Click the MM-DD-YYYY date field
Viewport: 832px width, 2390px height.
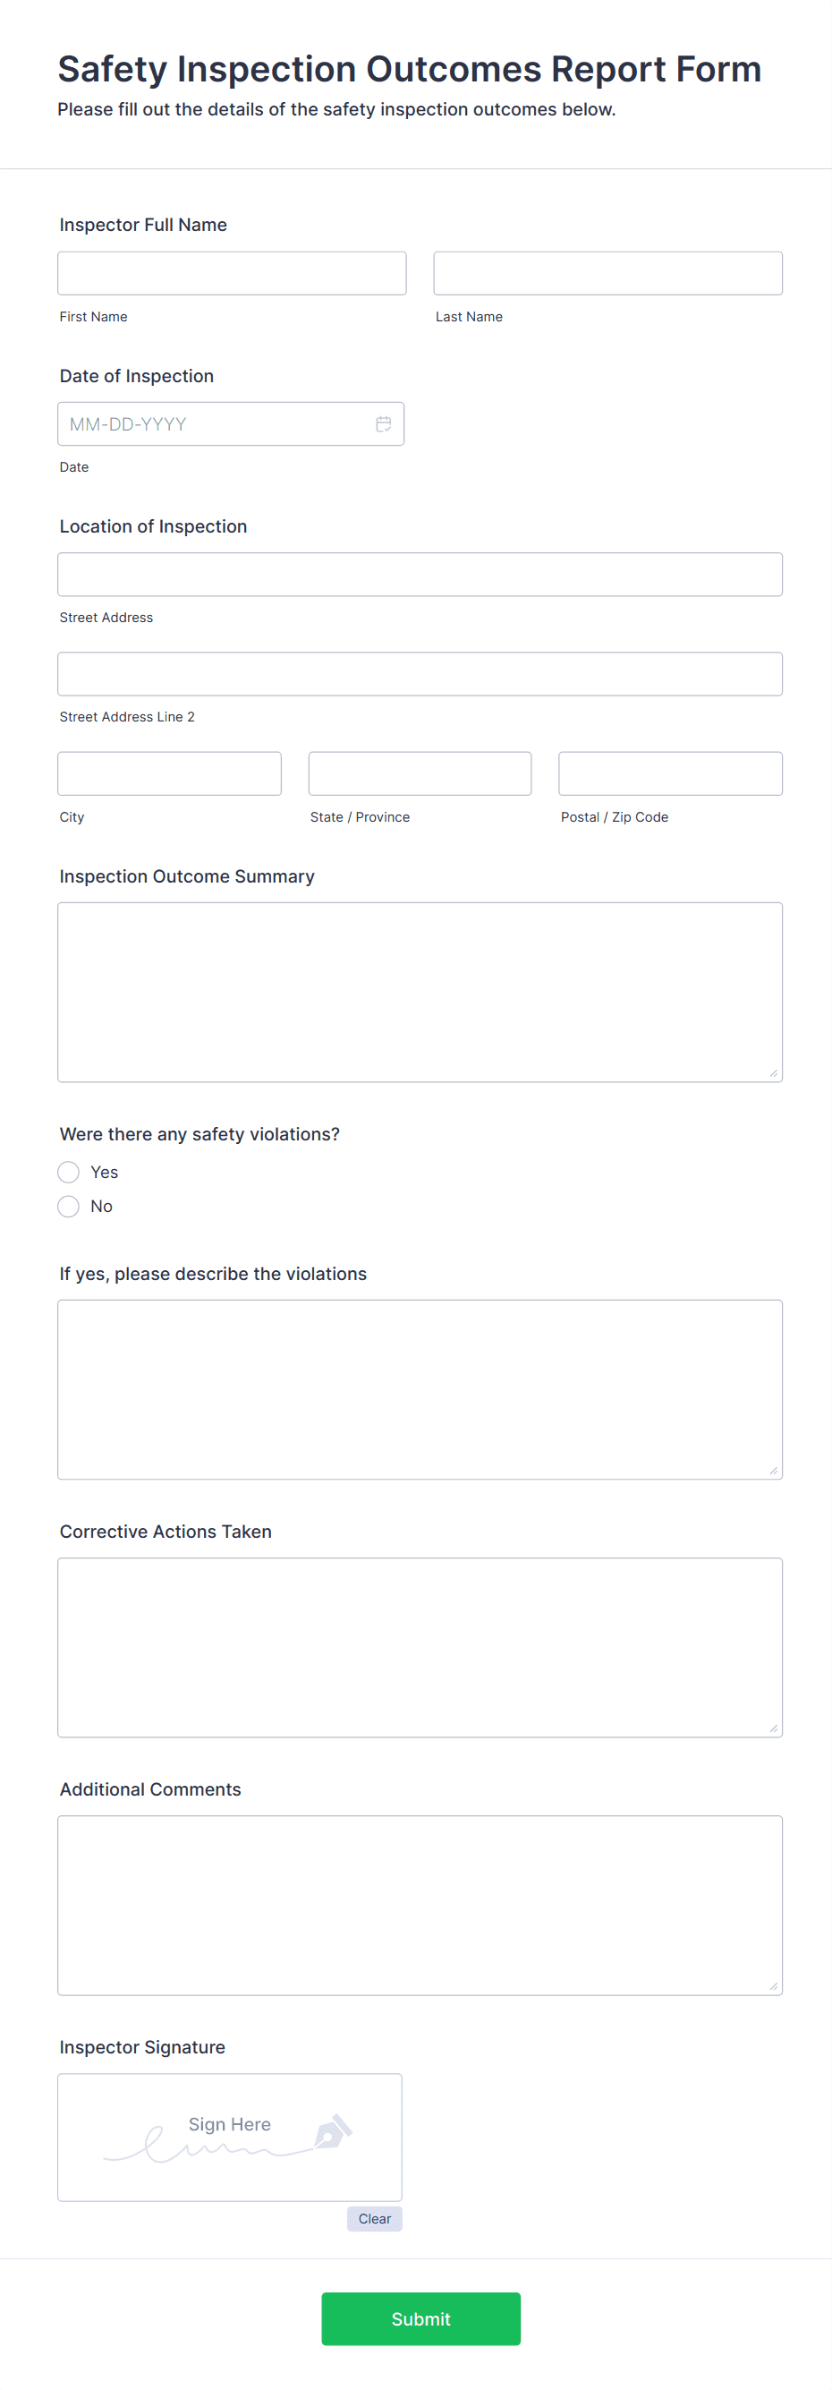(213, 423)
